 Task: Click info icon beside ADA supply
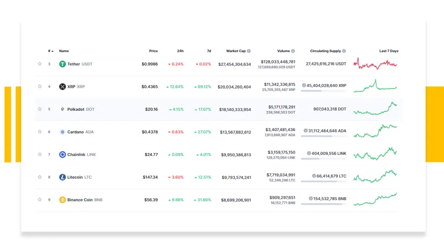[306, 131]
